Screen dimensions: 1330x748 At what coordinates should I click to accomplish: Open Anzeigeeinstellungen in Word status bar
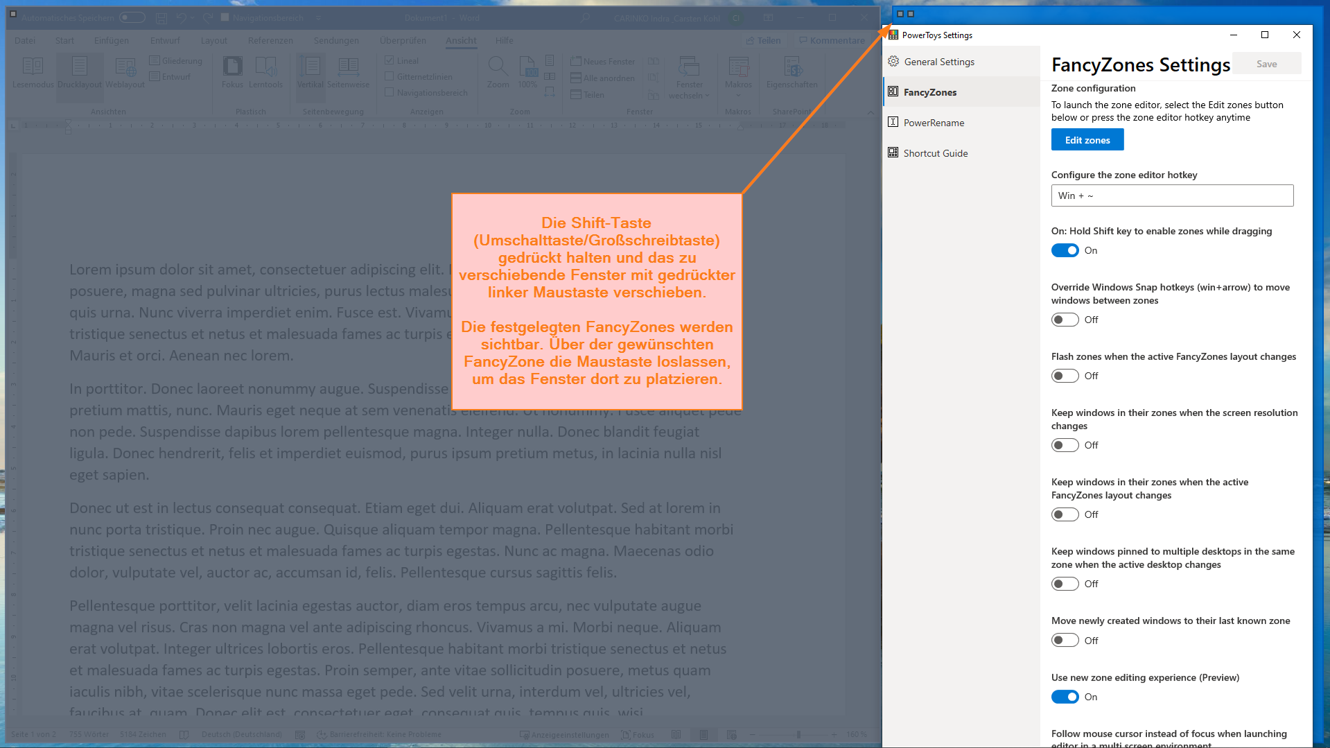click(565, 734)
